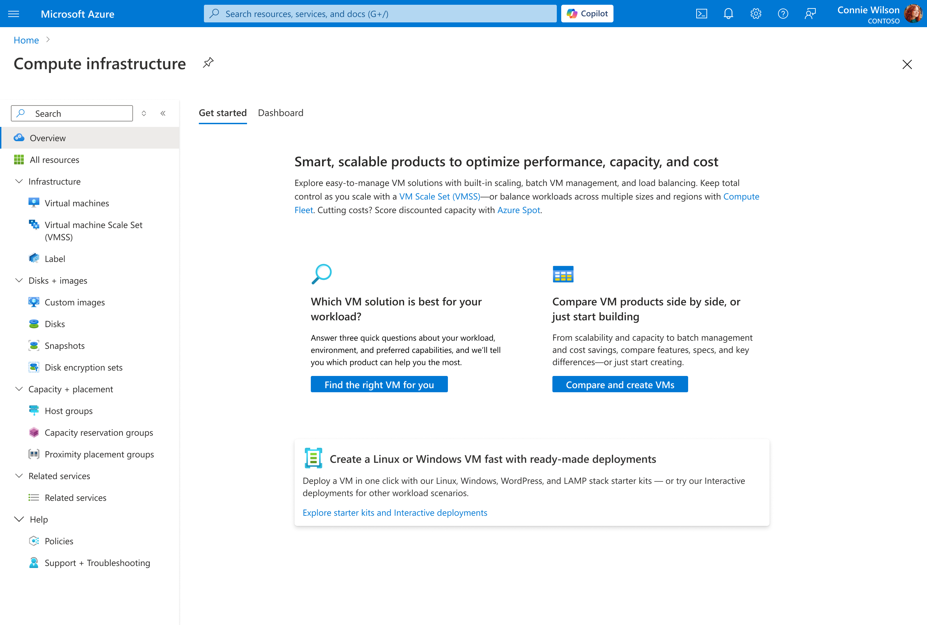This screenshot has width=927, height=625.
Task: Collapse the Help section
Action: pos(19,519)
